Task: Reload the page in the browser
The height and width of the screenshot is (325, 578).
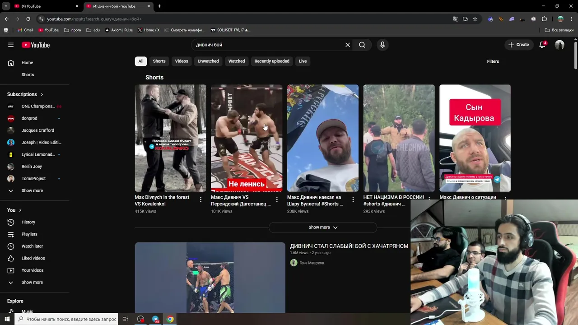Action: pyautogui.click(x=28, y=19)
